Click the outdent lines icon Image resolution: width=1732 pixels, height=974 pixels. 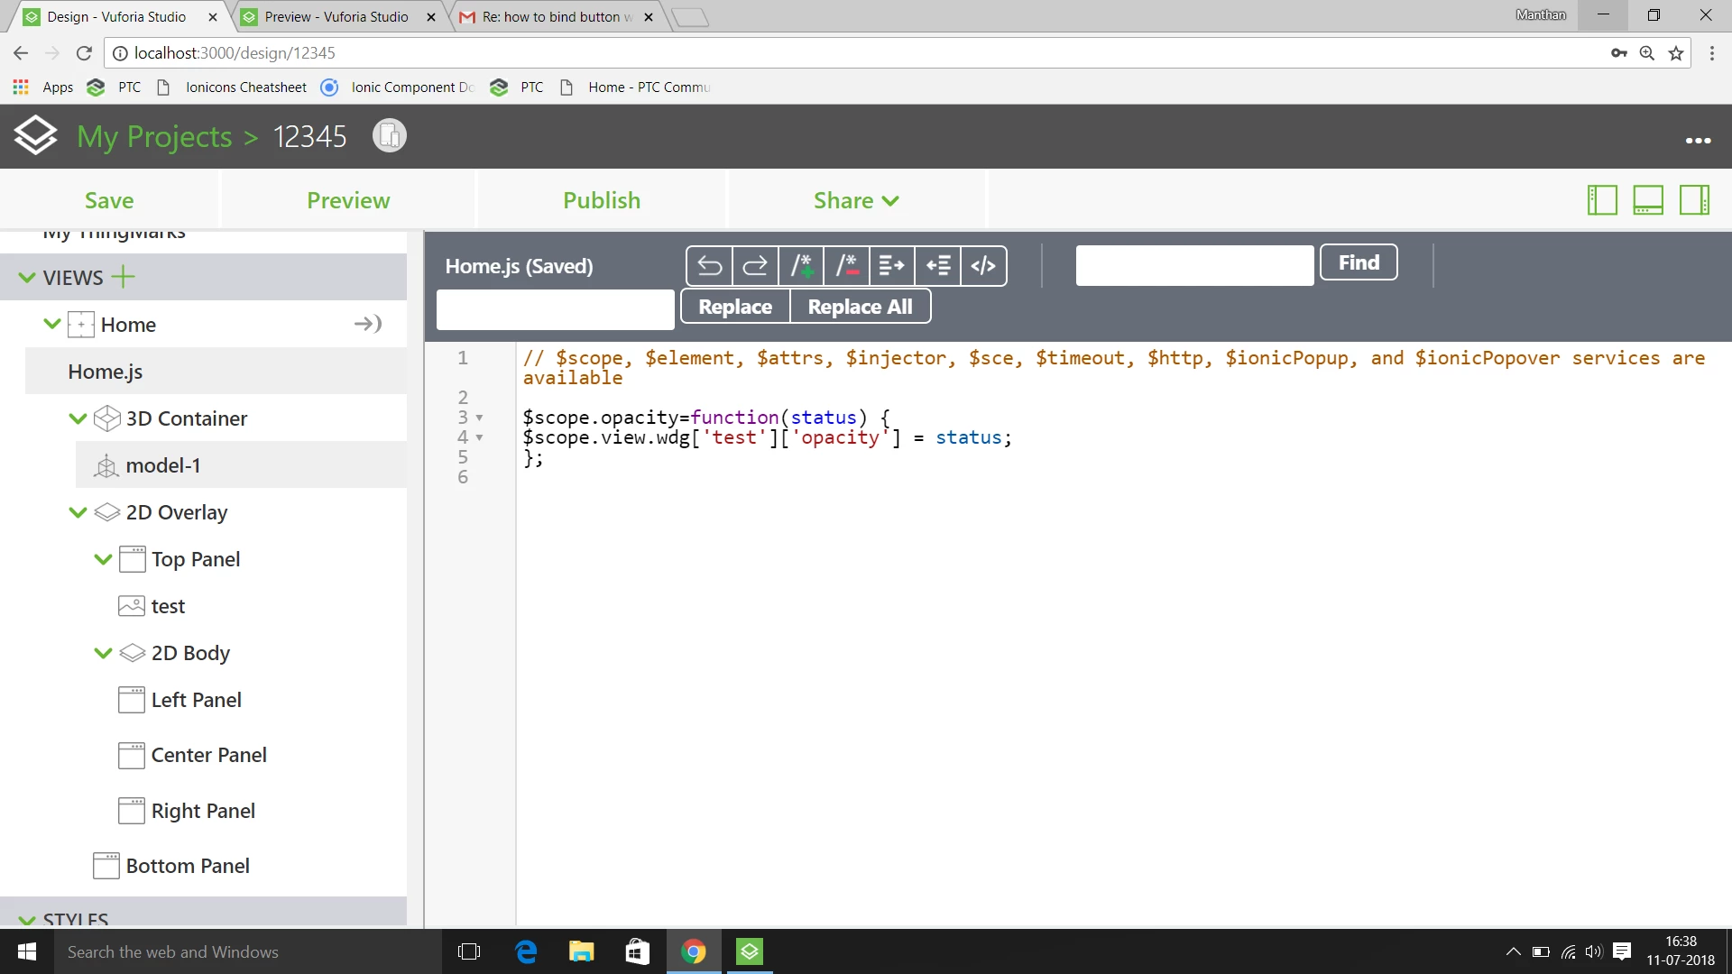[x=937, y=266]
